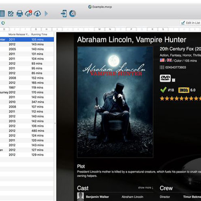Jump to letter P in alphabet bar
The width and height of the screenshot is (201, 201).
(x=131, y=29)
